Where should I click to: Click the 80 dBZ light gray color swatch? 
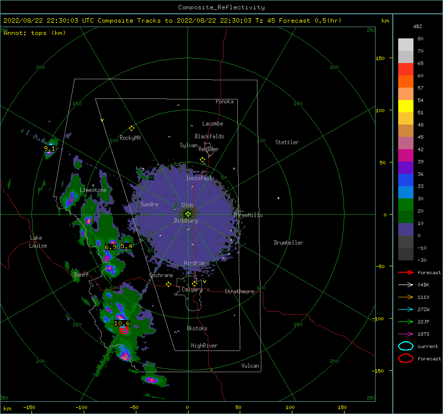click(406, 45)
